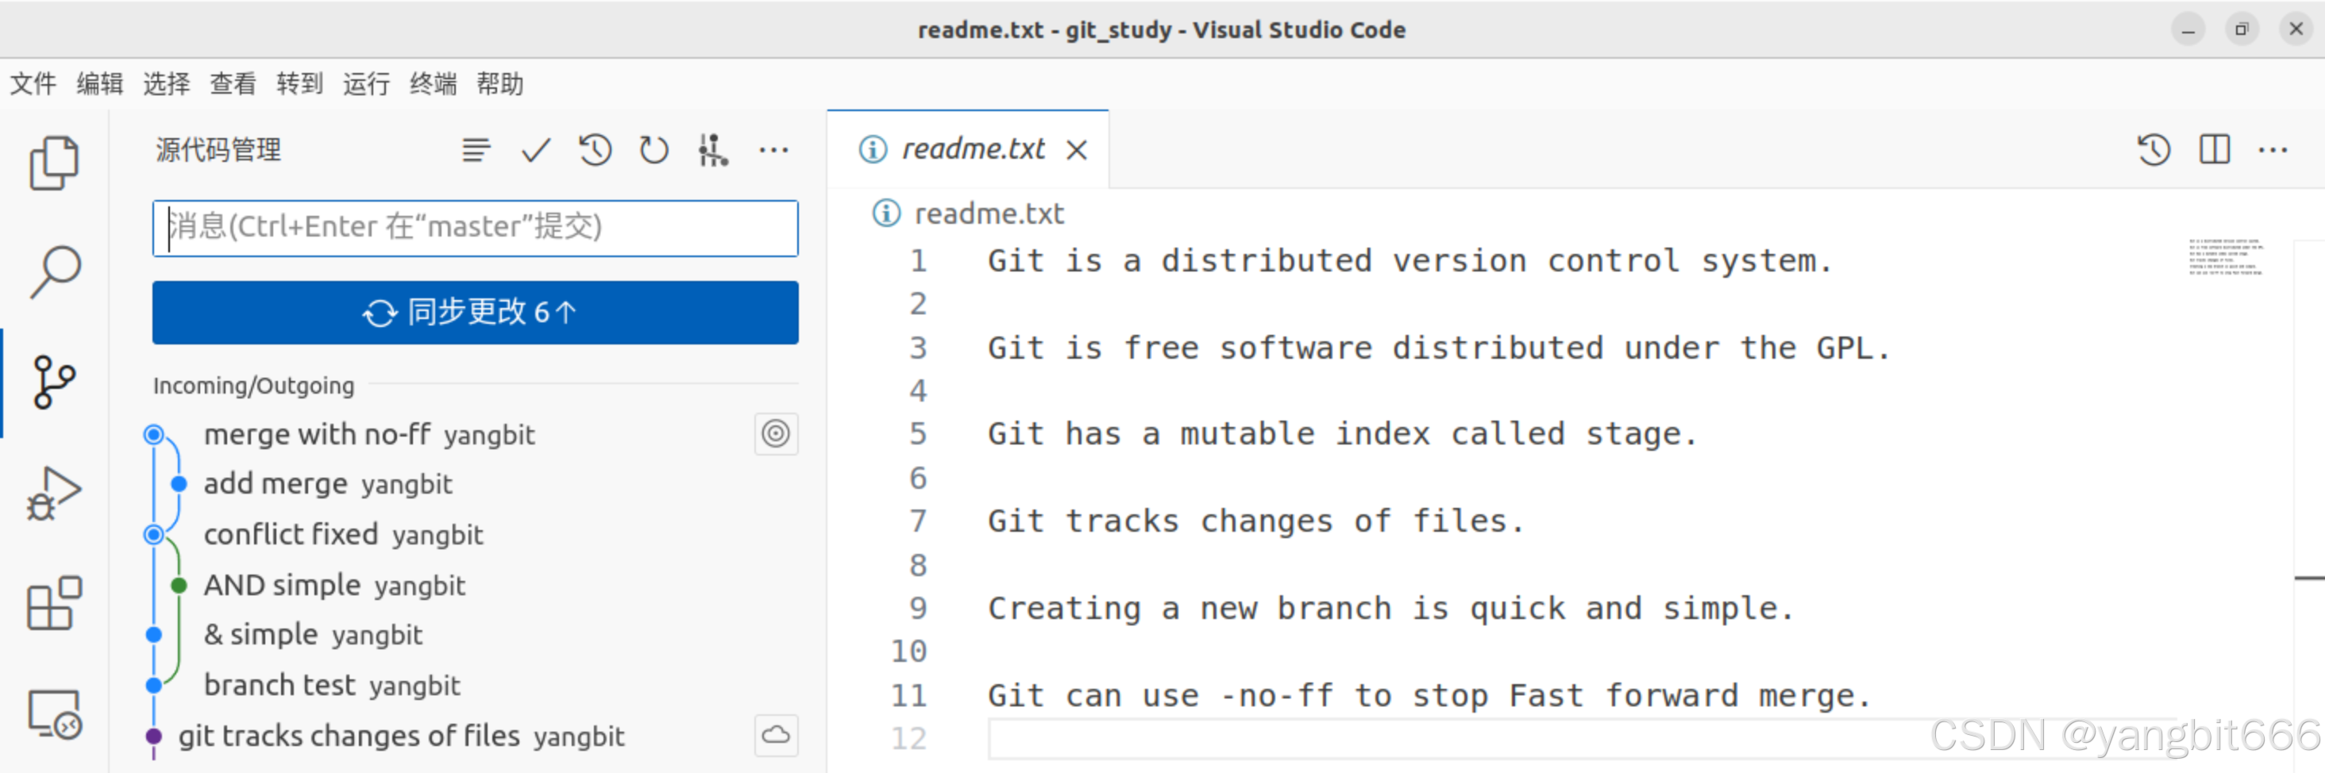Click the cloud icon beside git tracks changes

point(775,735)
